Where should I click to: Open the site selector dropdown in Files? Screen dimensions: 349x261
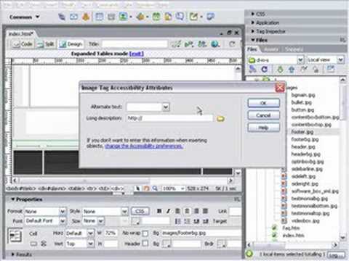tap(300, 59)
